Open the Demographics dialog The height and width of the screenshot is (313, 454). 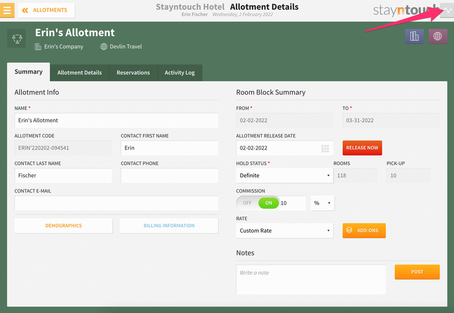point(63,226)
